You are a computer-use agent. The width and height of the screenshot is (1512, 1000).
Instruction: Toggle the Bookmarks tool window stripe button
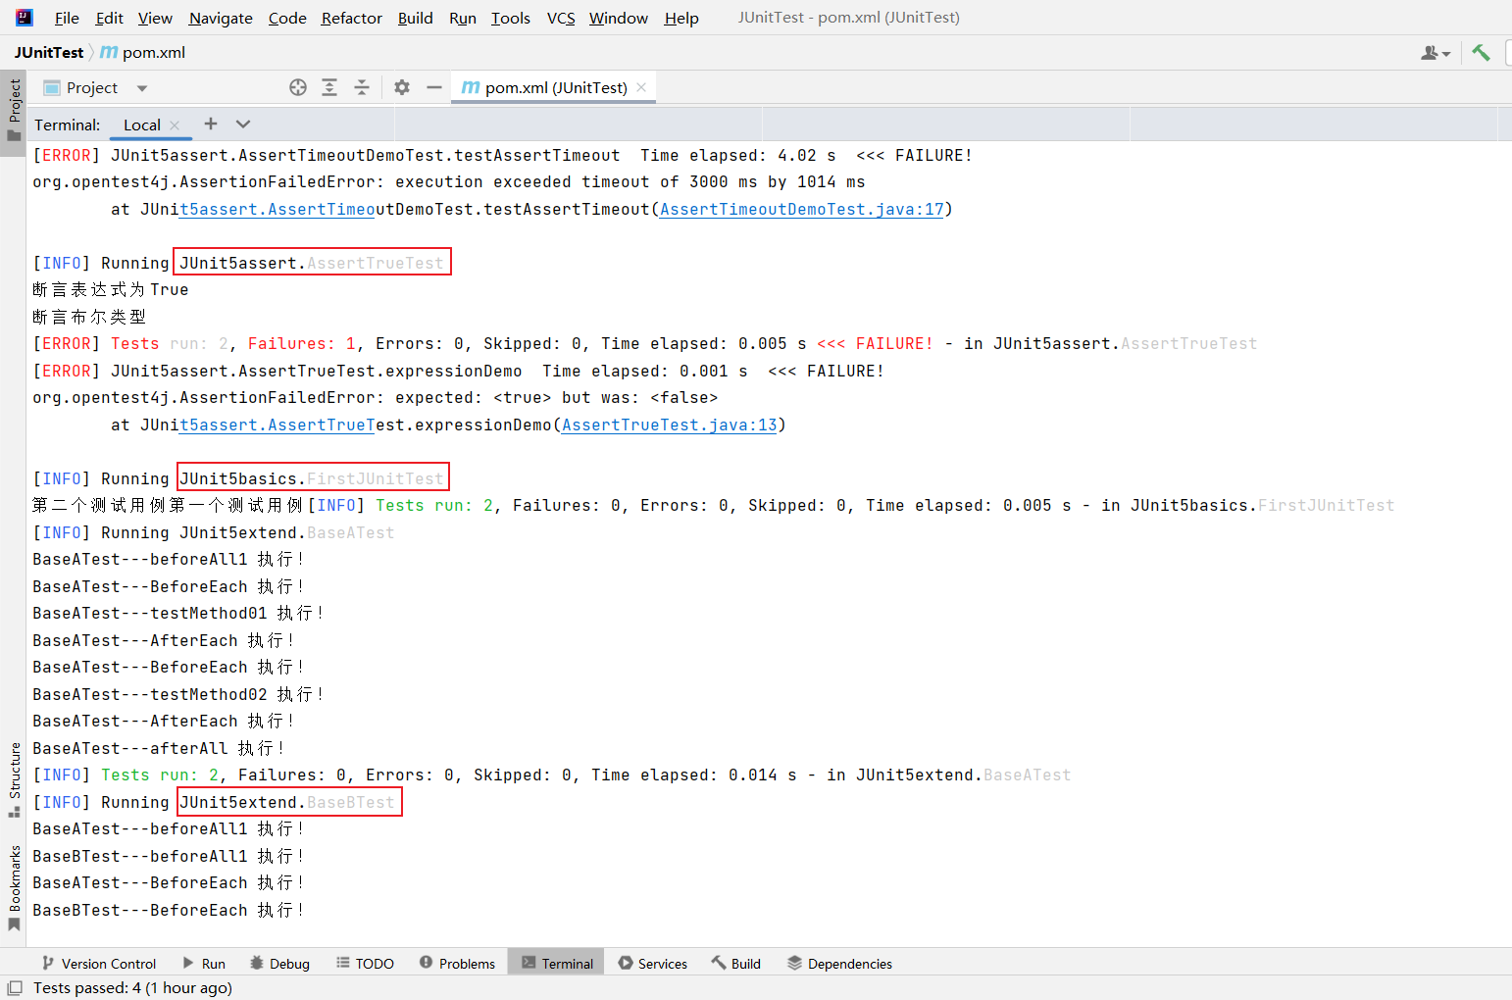(14, 887)
